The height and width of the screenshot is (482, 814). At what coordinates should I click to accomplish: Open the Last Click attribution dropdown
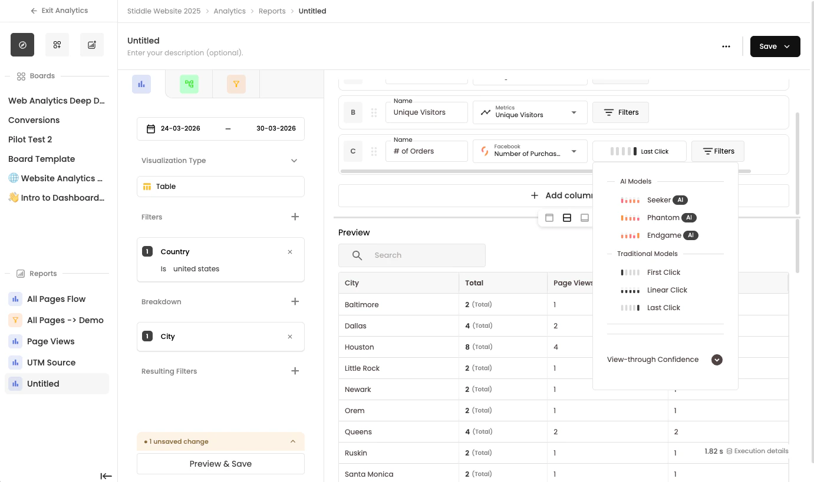coord(639,151)
